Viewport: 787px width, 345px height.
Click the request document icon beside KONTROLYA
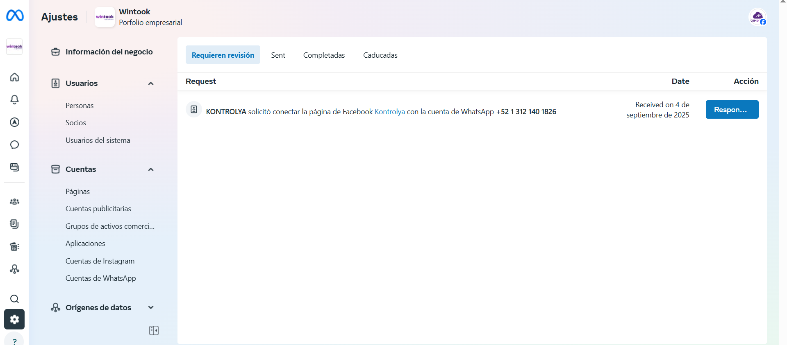click(194, 109)
